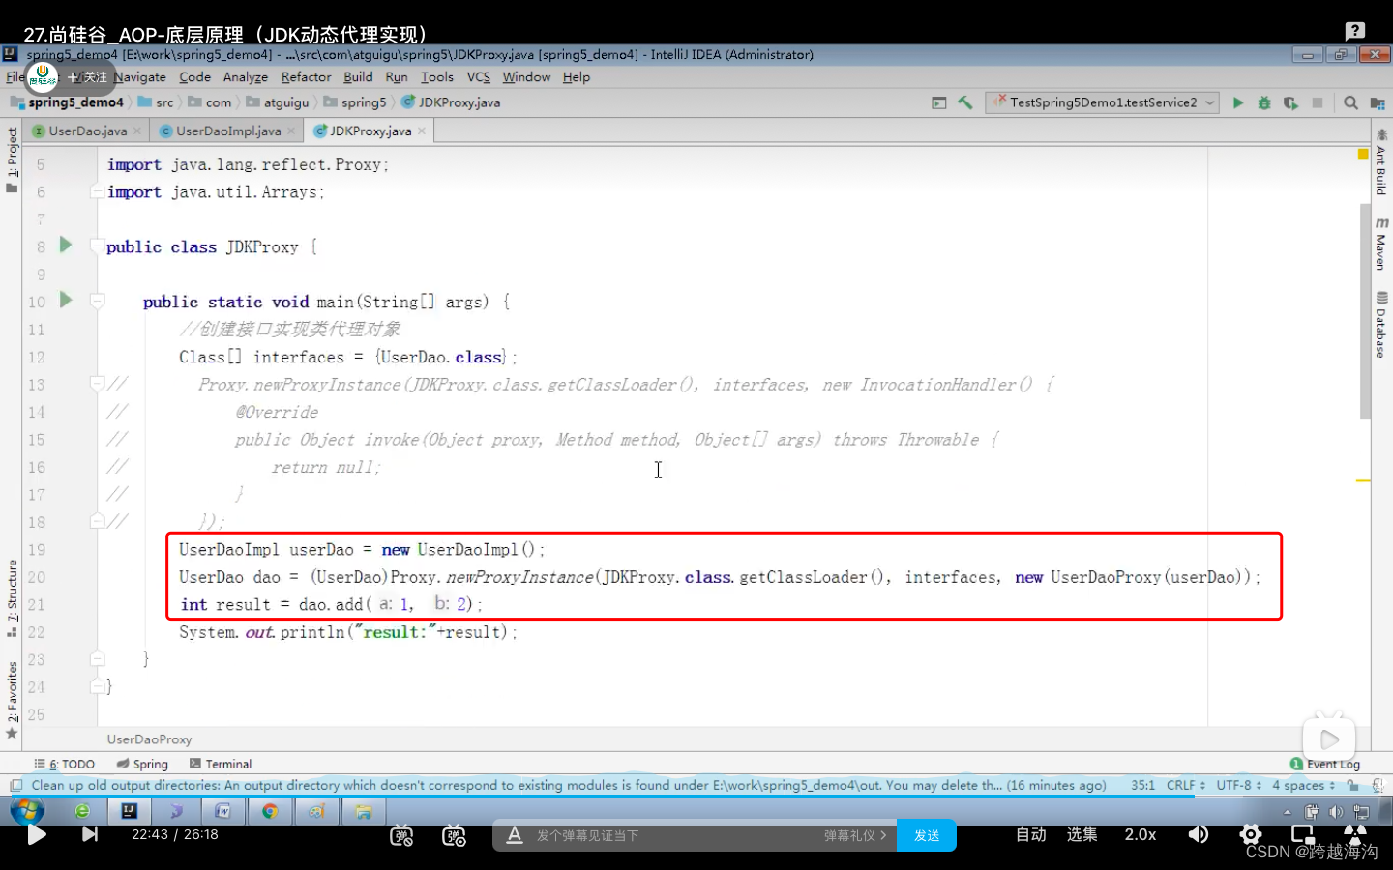Build project with the hammer icon

[965, 102]
